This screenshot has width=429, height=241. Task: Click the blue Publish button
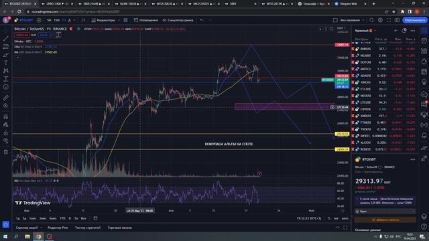(x=415, y=20)
